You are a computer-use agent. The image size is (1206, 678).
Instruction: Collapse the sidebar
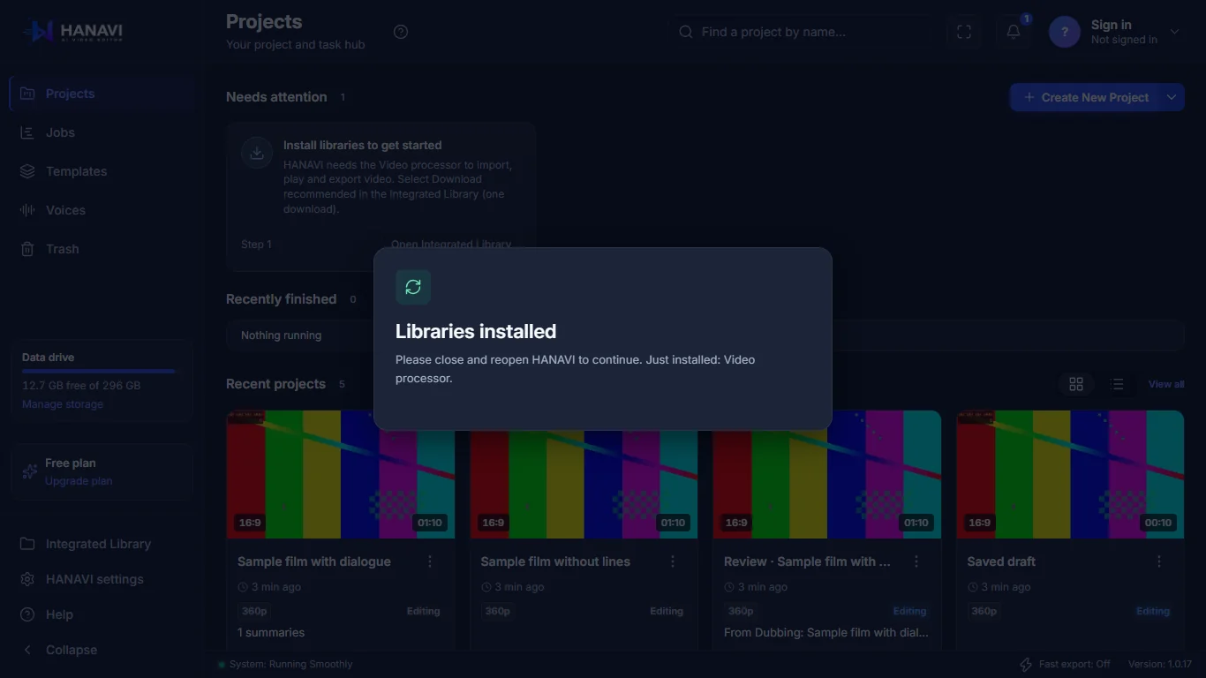click(x=102, y=650)
